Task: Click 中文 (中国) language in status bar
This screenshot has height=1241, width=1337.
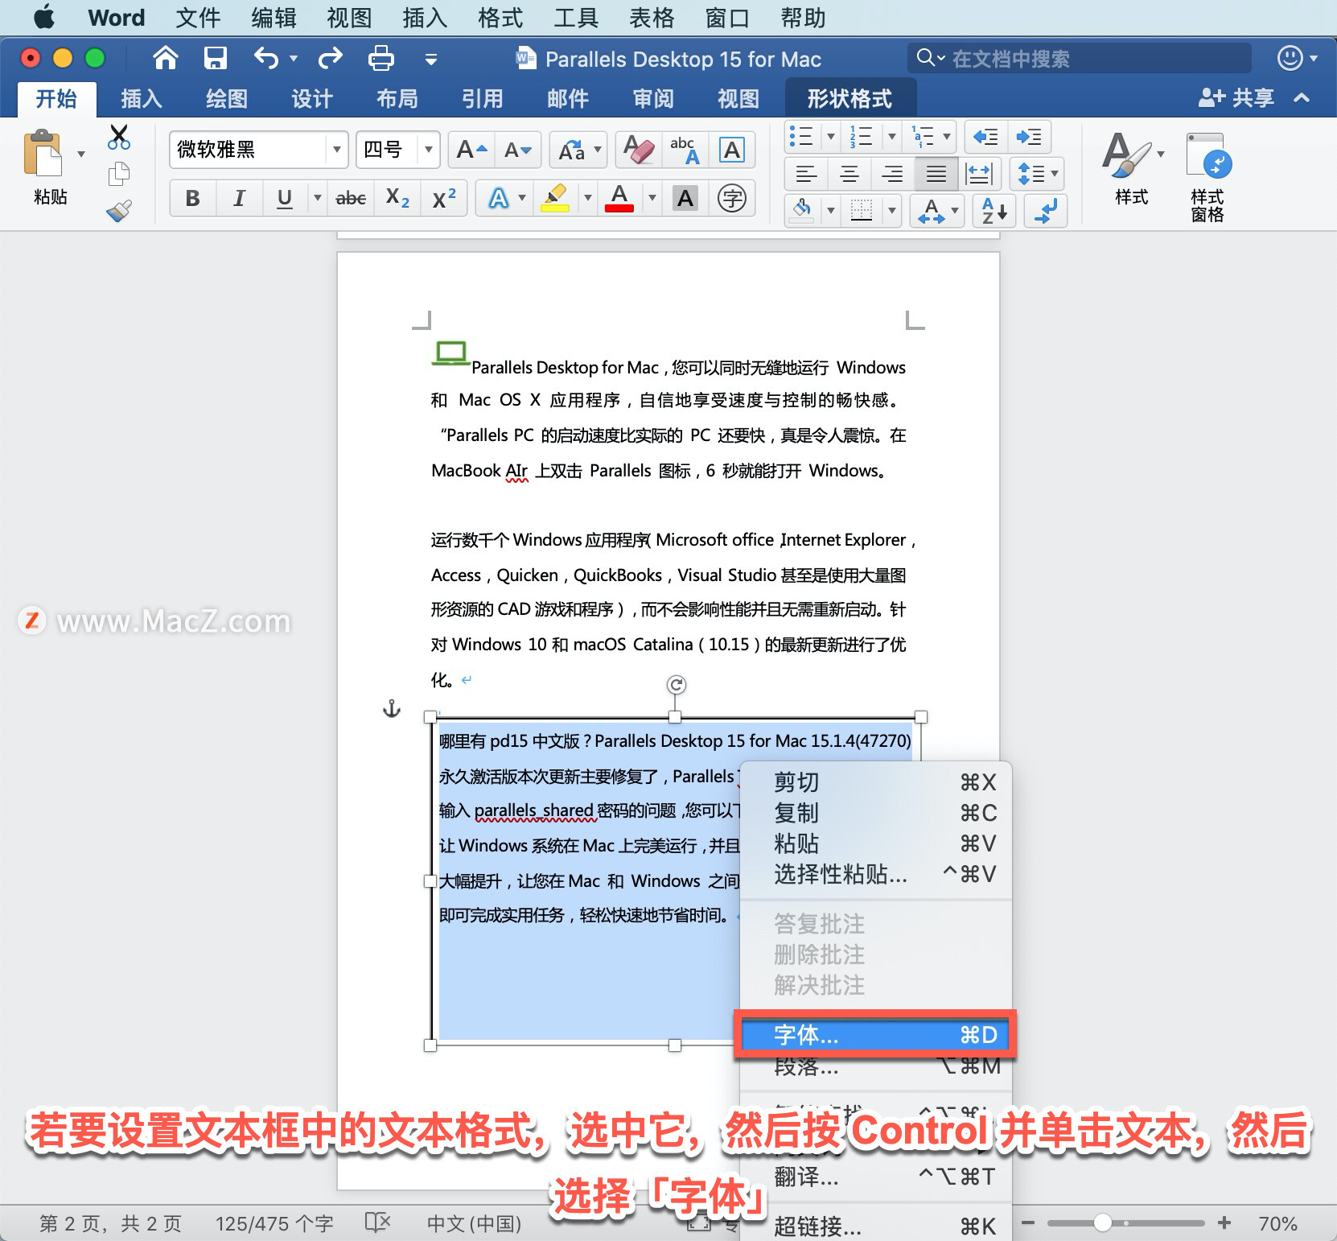Action: pyautogui.click(x=474, y=1224)
